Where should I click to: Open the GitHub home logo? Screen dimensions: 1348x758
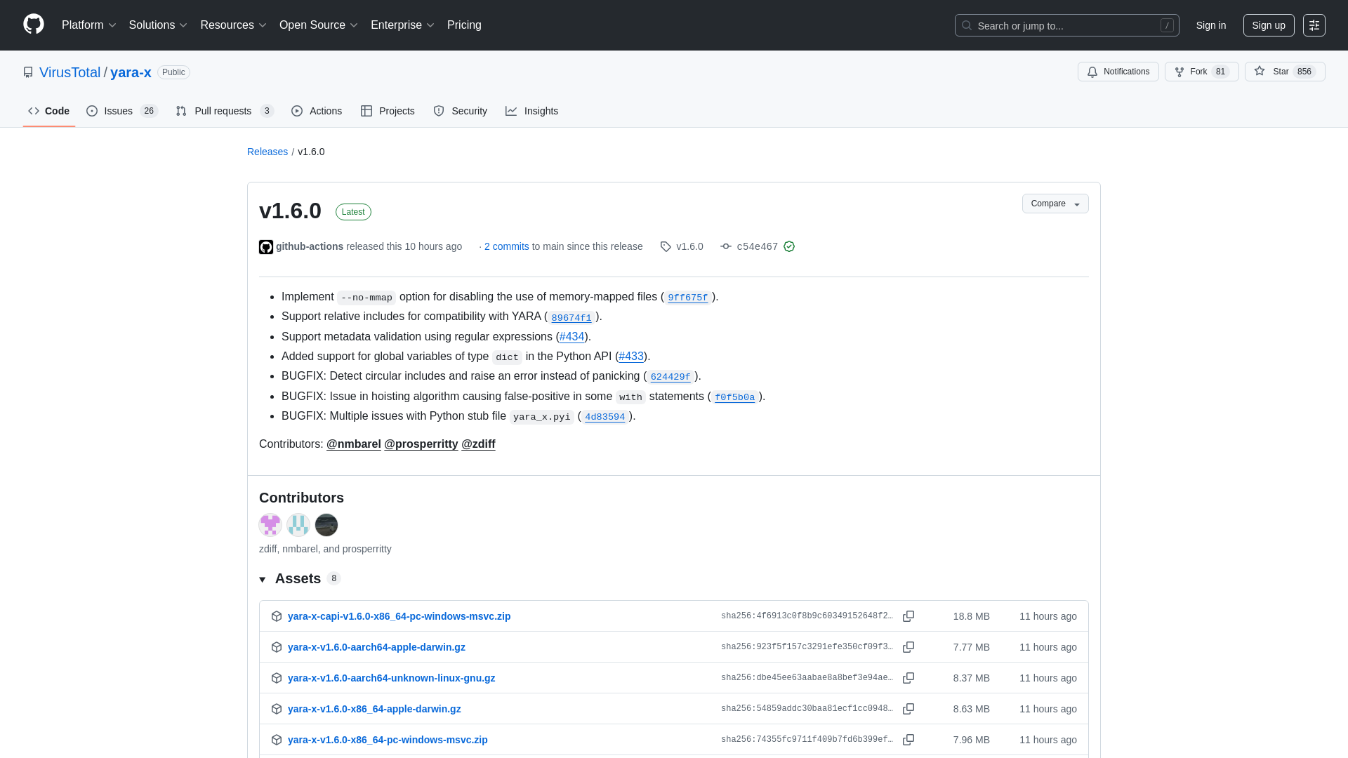[34, 25]
